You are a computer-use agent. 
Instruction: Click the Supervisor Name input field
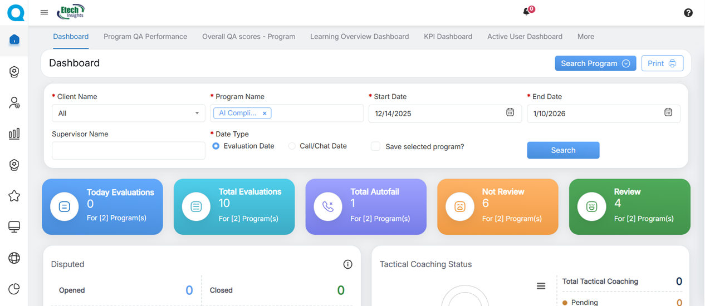coord(129,151)
